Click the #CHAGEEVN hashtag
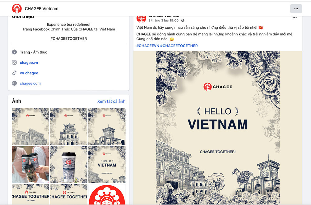The width and height of the screenshot is (311, 205). 148,46
